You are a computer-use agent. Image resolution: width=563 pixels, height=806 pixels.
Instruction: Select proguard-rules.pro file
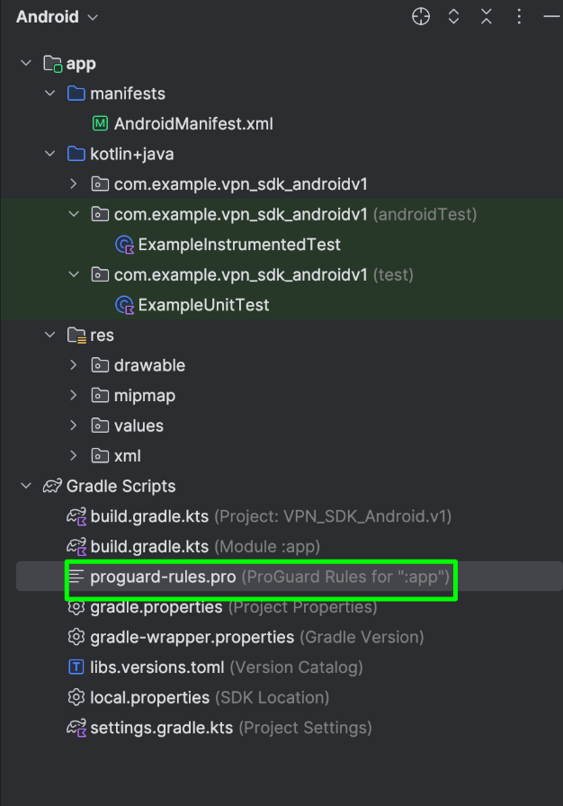coord(163,577)
